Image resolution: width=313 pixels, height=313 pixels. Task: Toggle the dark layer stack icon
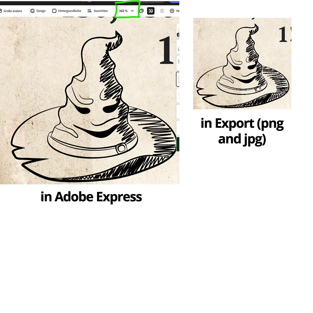(151, 11)
